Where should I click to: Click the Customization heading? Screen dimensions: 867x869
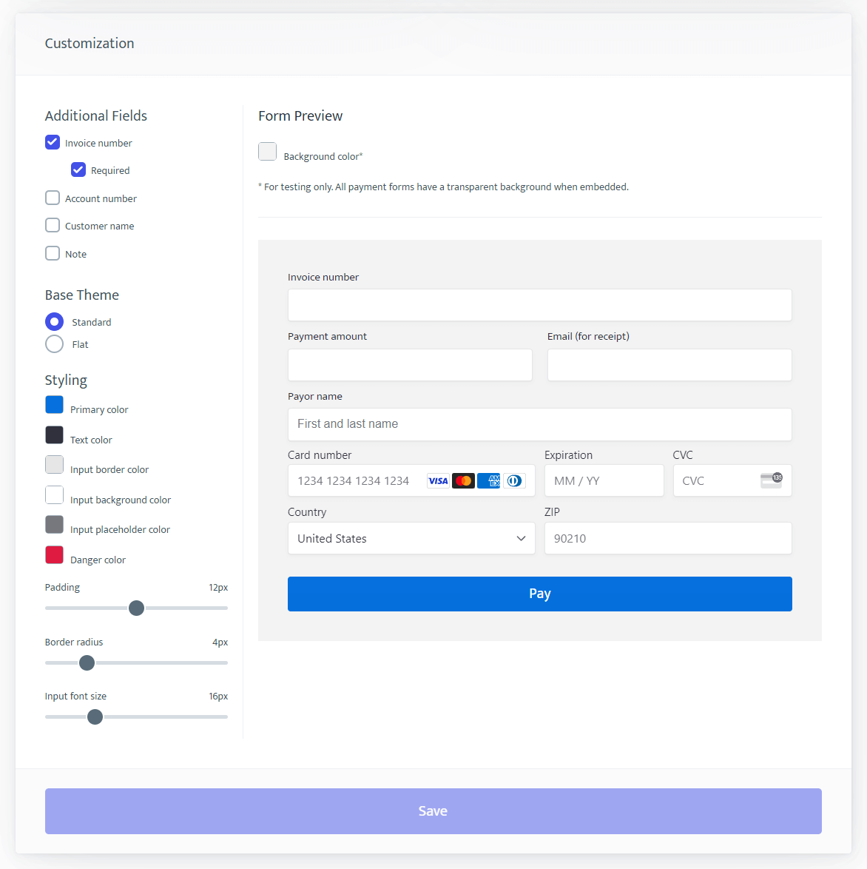[90, 43]
